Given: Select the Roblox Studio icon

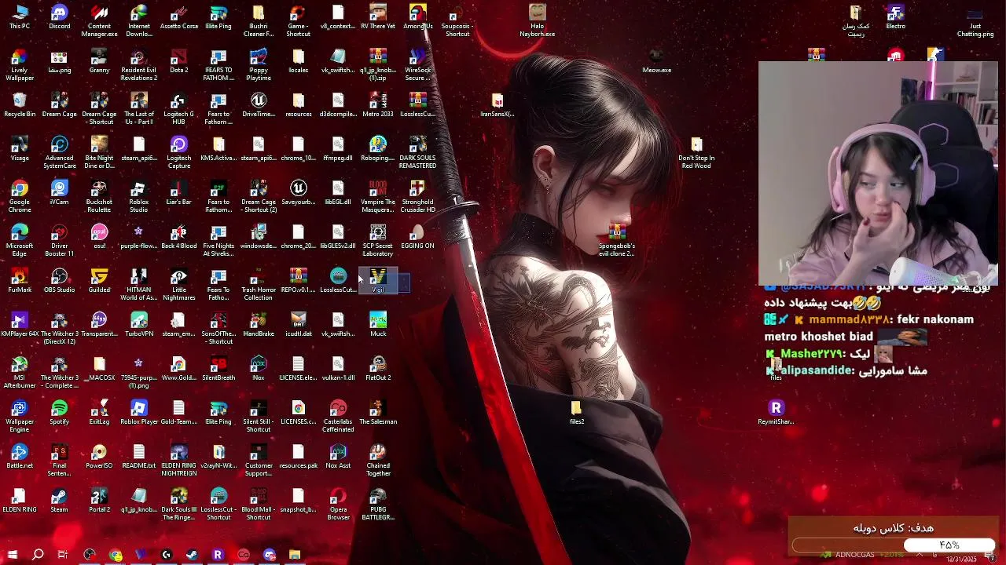Looking at the screenshot, I should [x=139, y=197].
